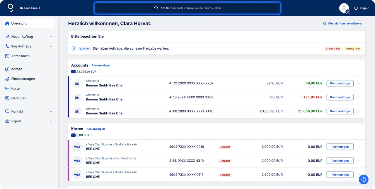Click the Logout power icon
The width and height of the screenshot is (375, 189).
(356, 8)
